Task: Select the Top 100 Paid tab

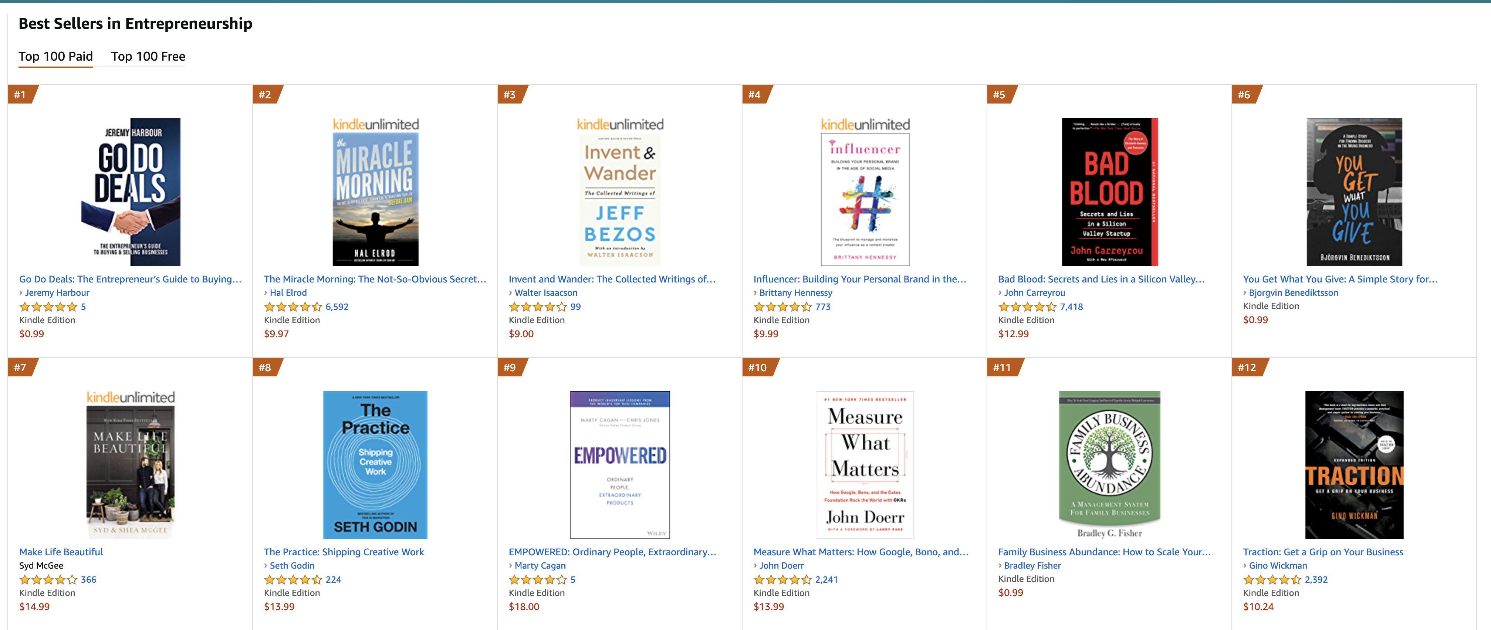Action: tap(55, 57)
